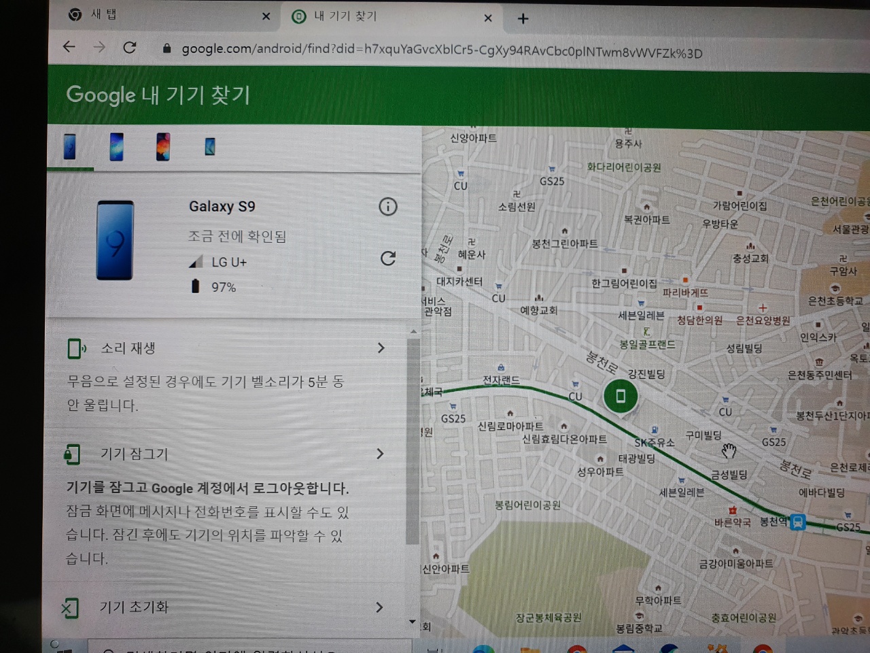870x653 pixels.
Task: Click the green device marker on map
Action: point(620,396)
